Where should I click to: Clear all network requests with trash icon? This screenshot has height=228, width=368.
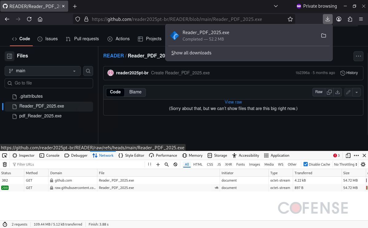click(x=5, y=164)
